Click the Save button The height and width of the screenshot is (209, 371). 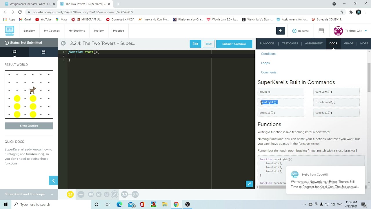208,44
